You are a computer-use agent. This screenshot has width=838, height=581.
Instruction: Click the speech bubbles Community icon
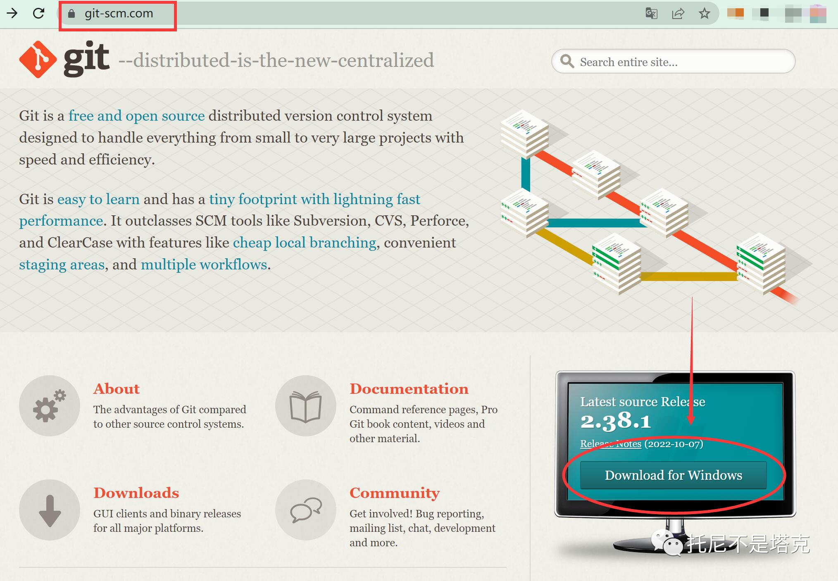(306, 510)
